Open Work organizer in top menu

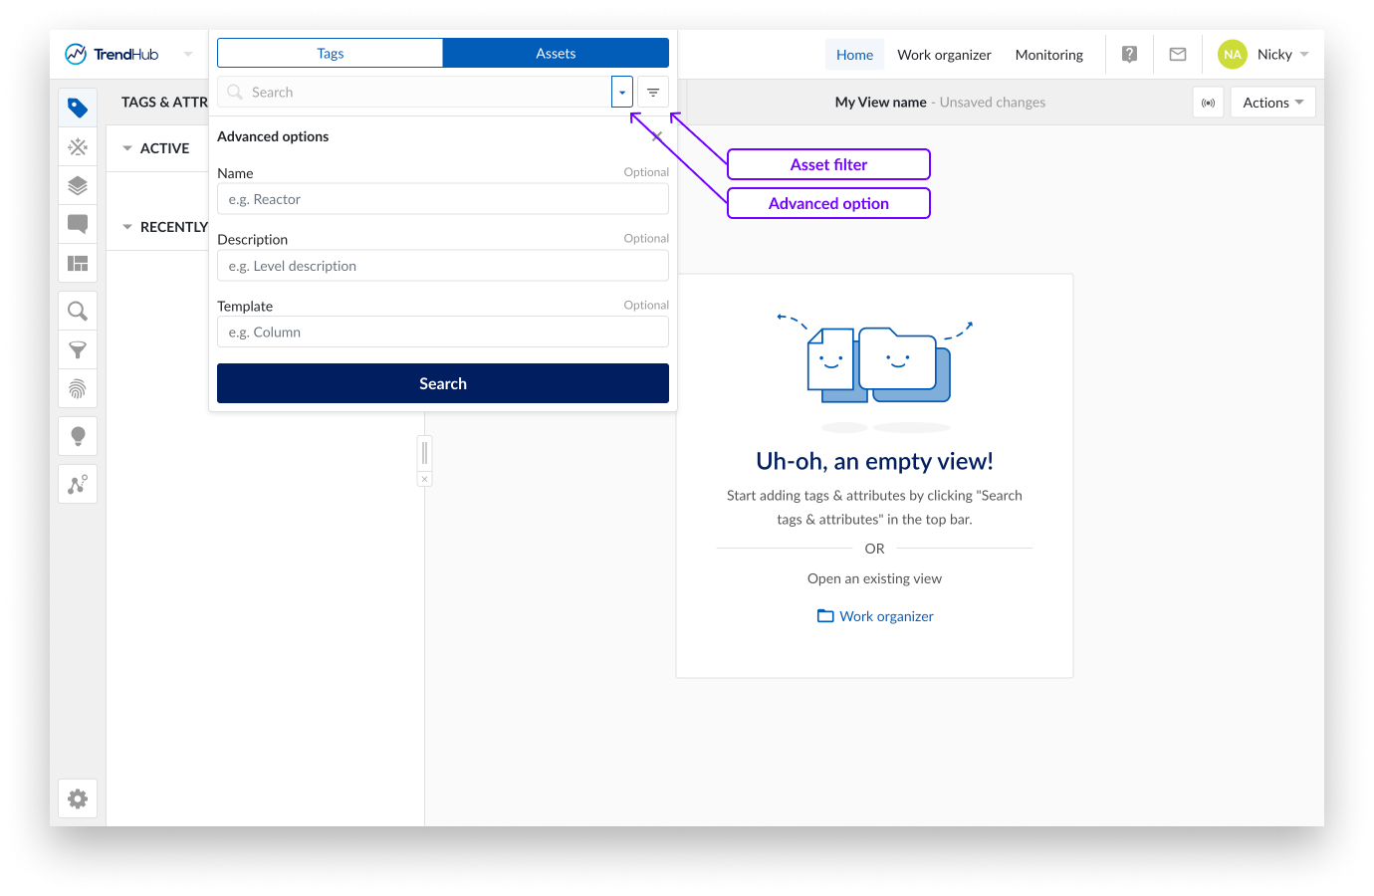944,55
